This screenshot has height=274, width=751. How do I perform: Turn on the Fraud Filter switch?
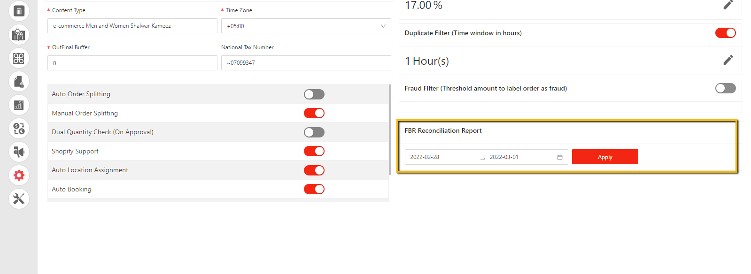(x=725, y=88)
